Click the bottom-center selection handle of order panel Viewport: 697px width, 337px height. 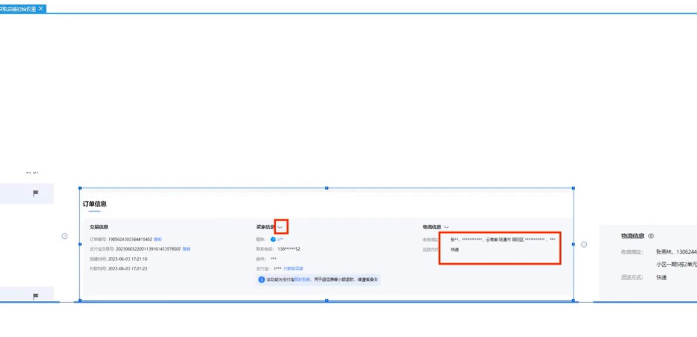(x=327, y=301)
